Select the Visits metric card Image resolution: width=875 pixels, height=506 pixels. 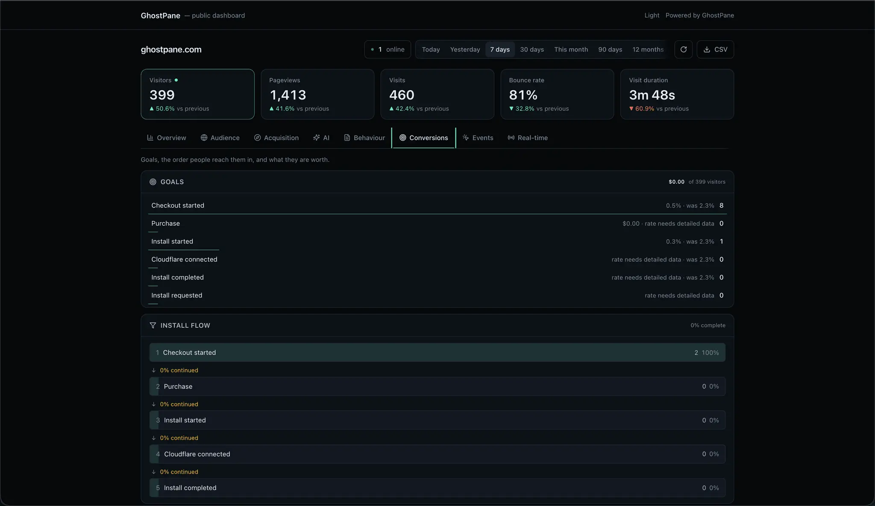437,94
